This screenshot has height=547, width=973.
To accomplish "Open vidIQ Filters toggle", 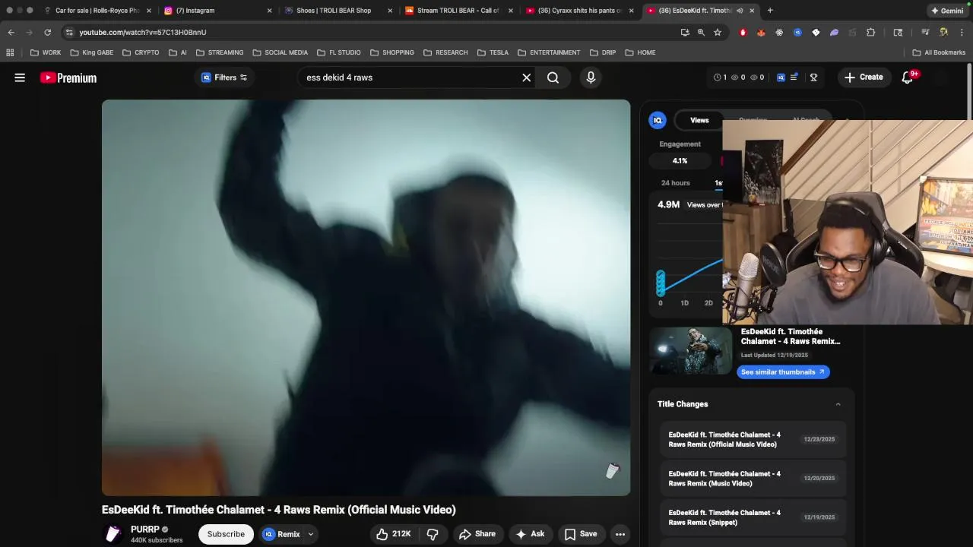I will click(224, 77).
